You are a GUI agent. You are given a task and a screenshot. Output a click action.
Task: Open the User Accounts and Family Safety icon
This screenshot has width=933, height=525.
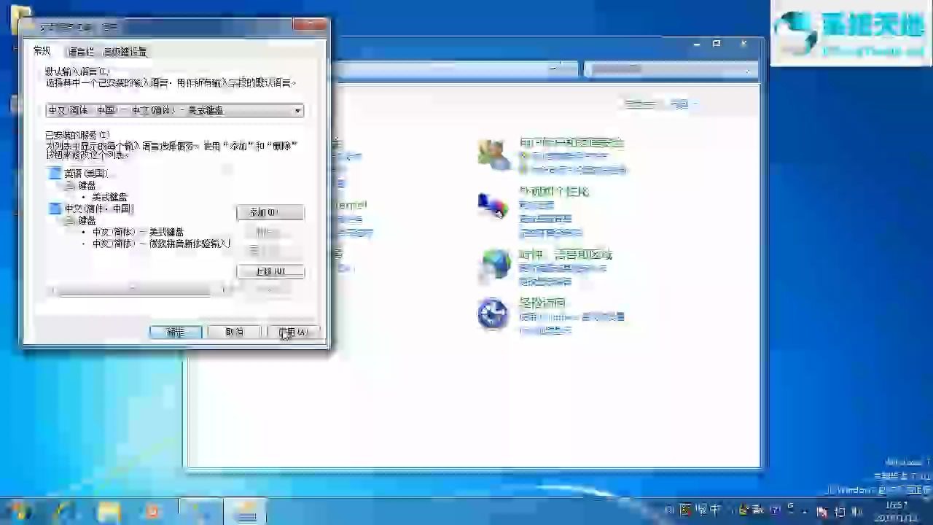494,155
